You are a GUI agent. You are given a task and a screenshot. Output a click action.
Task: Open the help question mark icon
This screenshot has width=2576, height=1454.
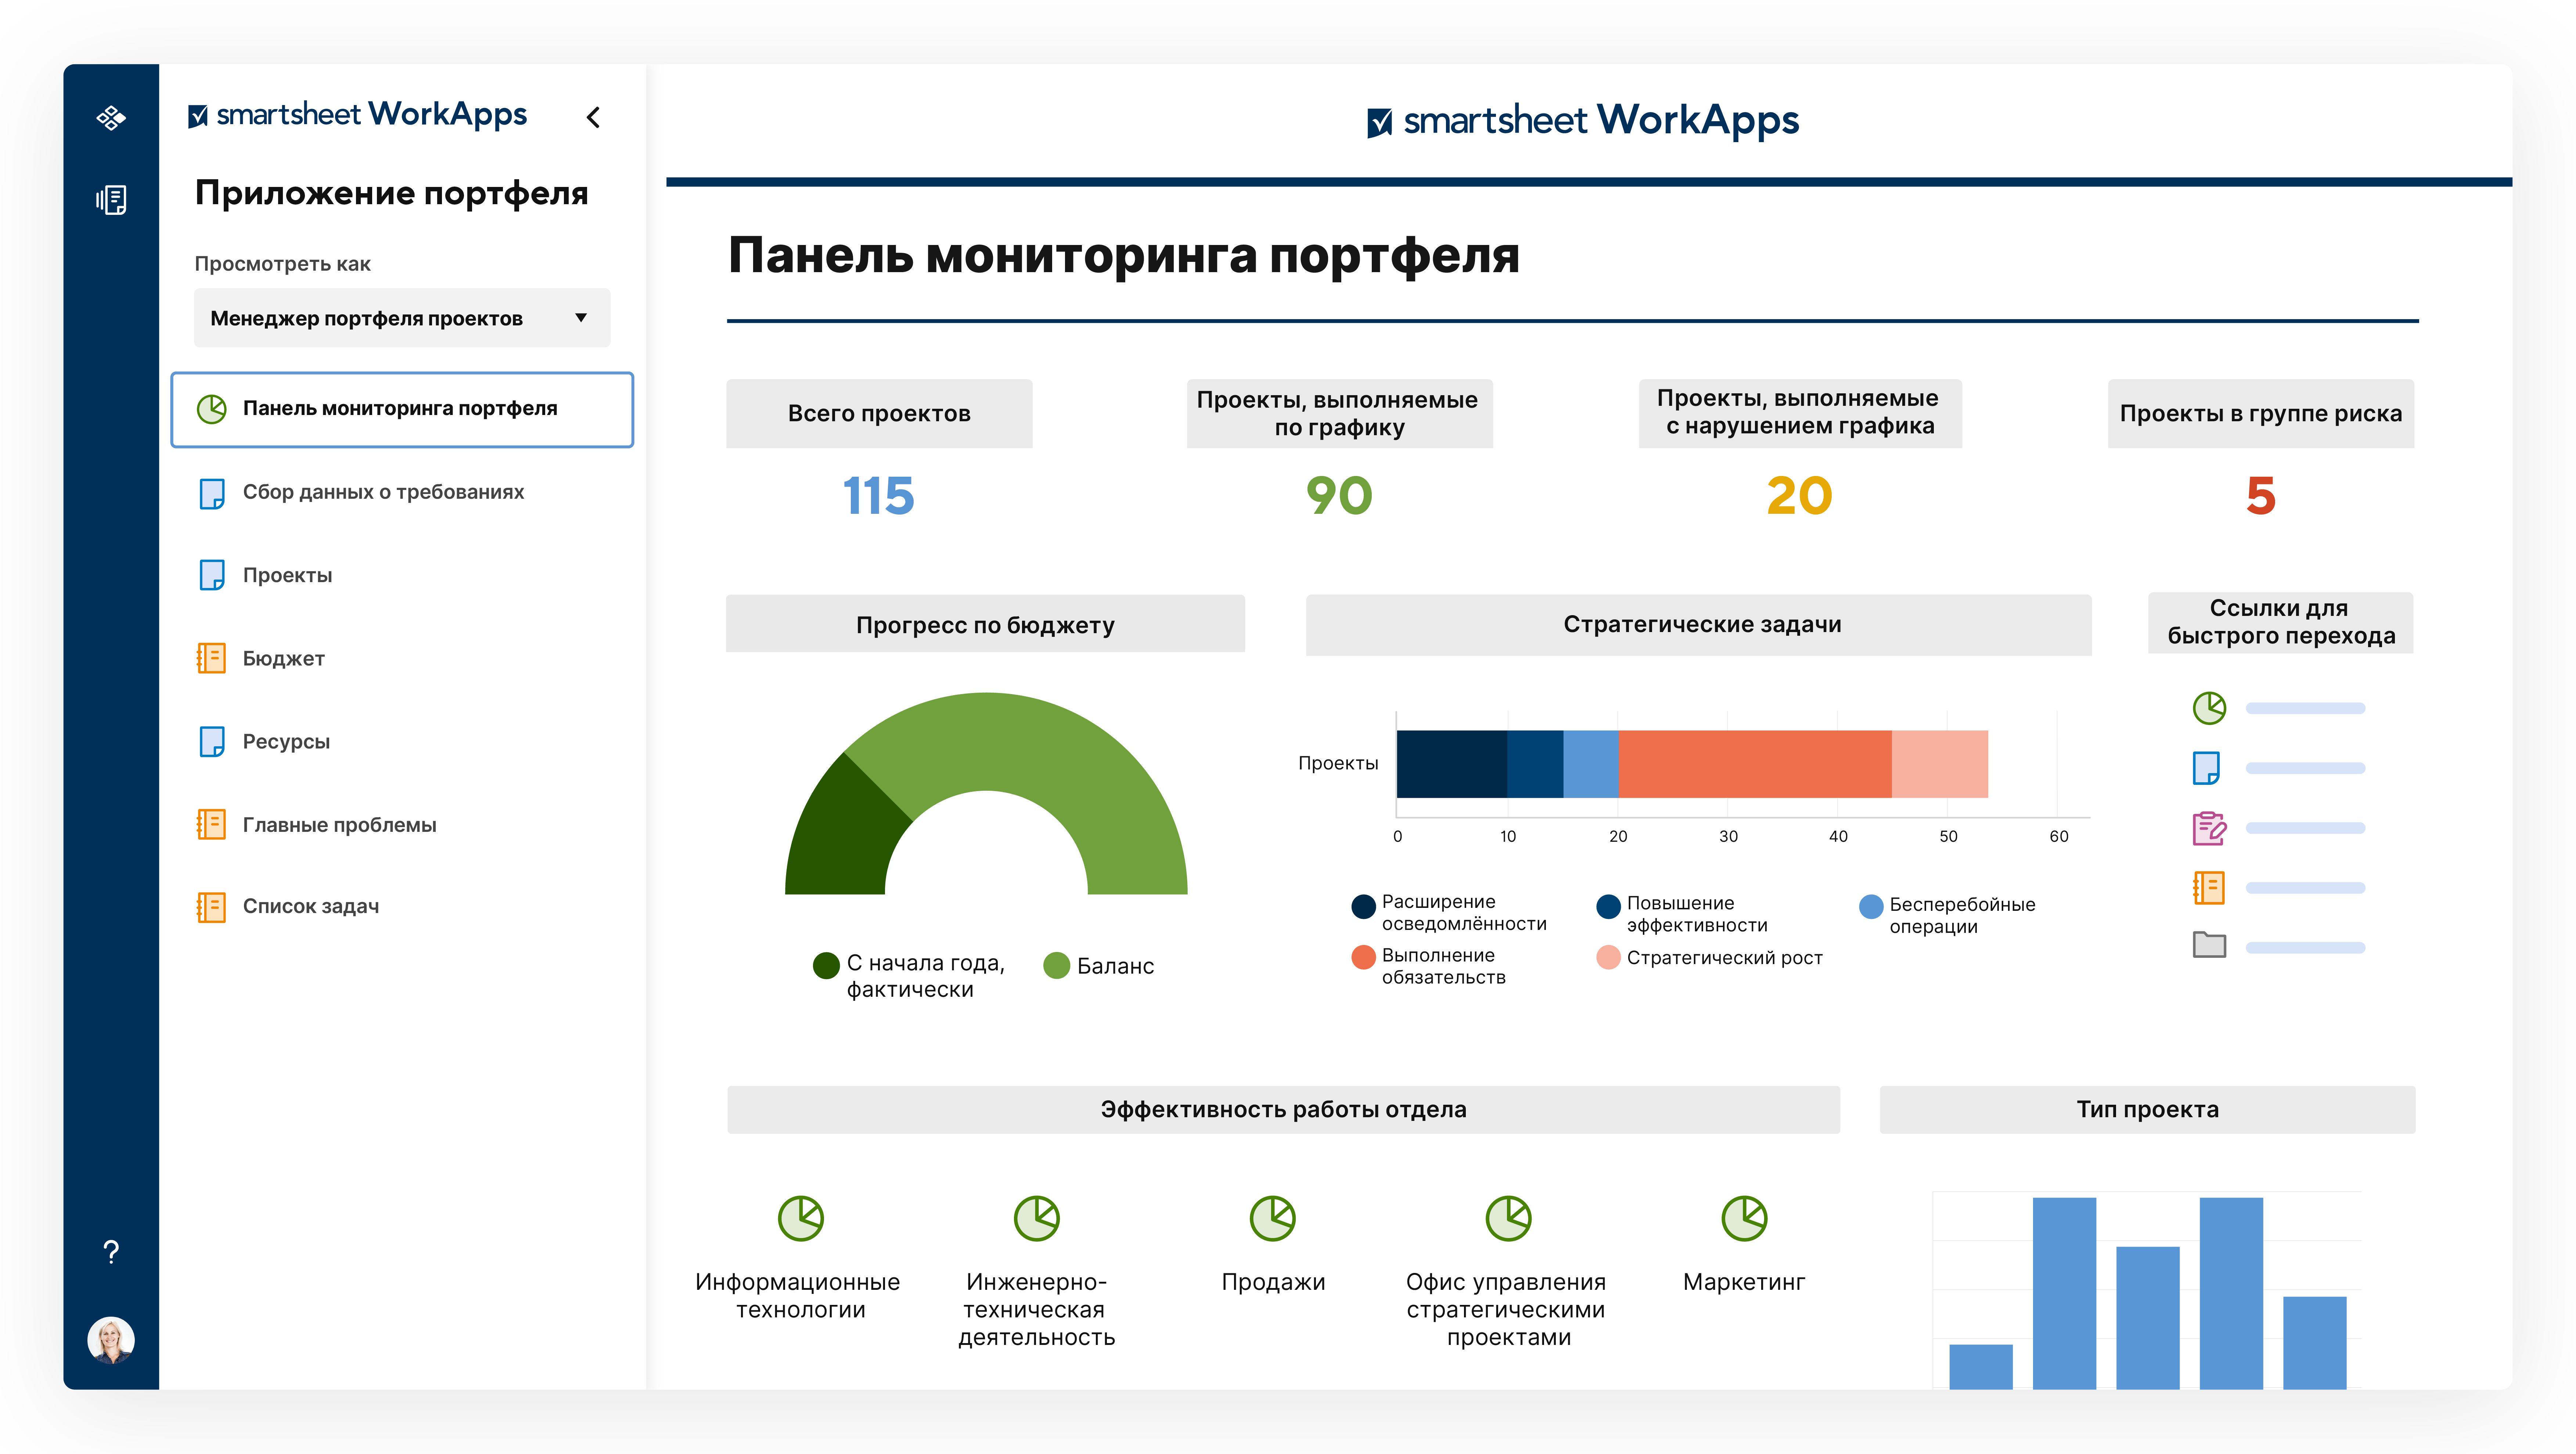point(111,1252)
